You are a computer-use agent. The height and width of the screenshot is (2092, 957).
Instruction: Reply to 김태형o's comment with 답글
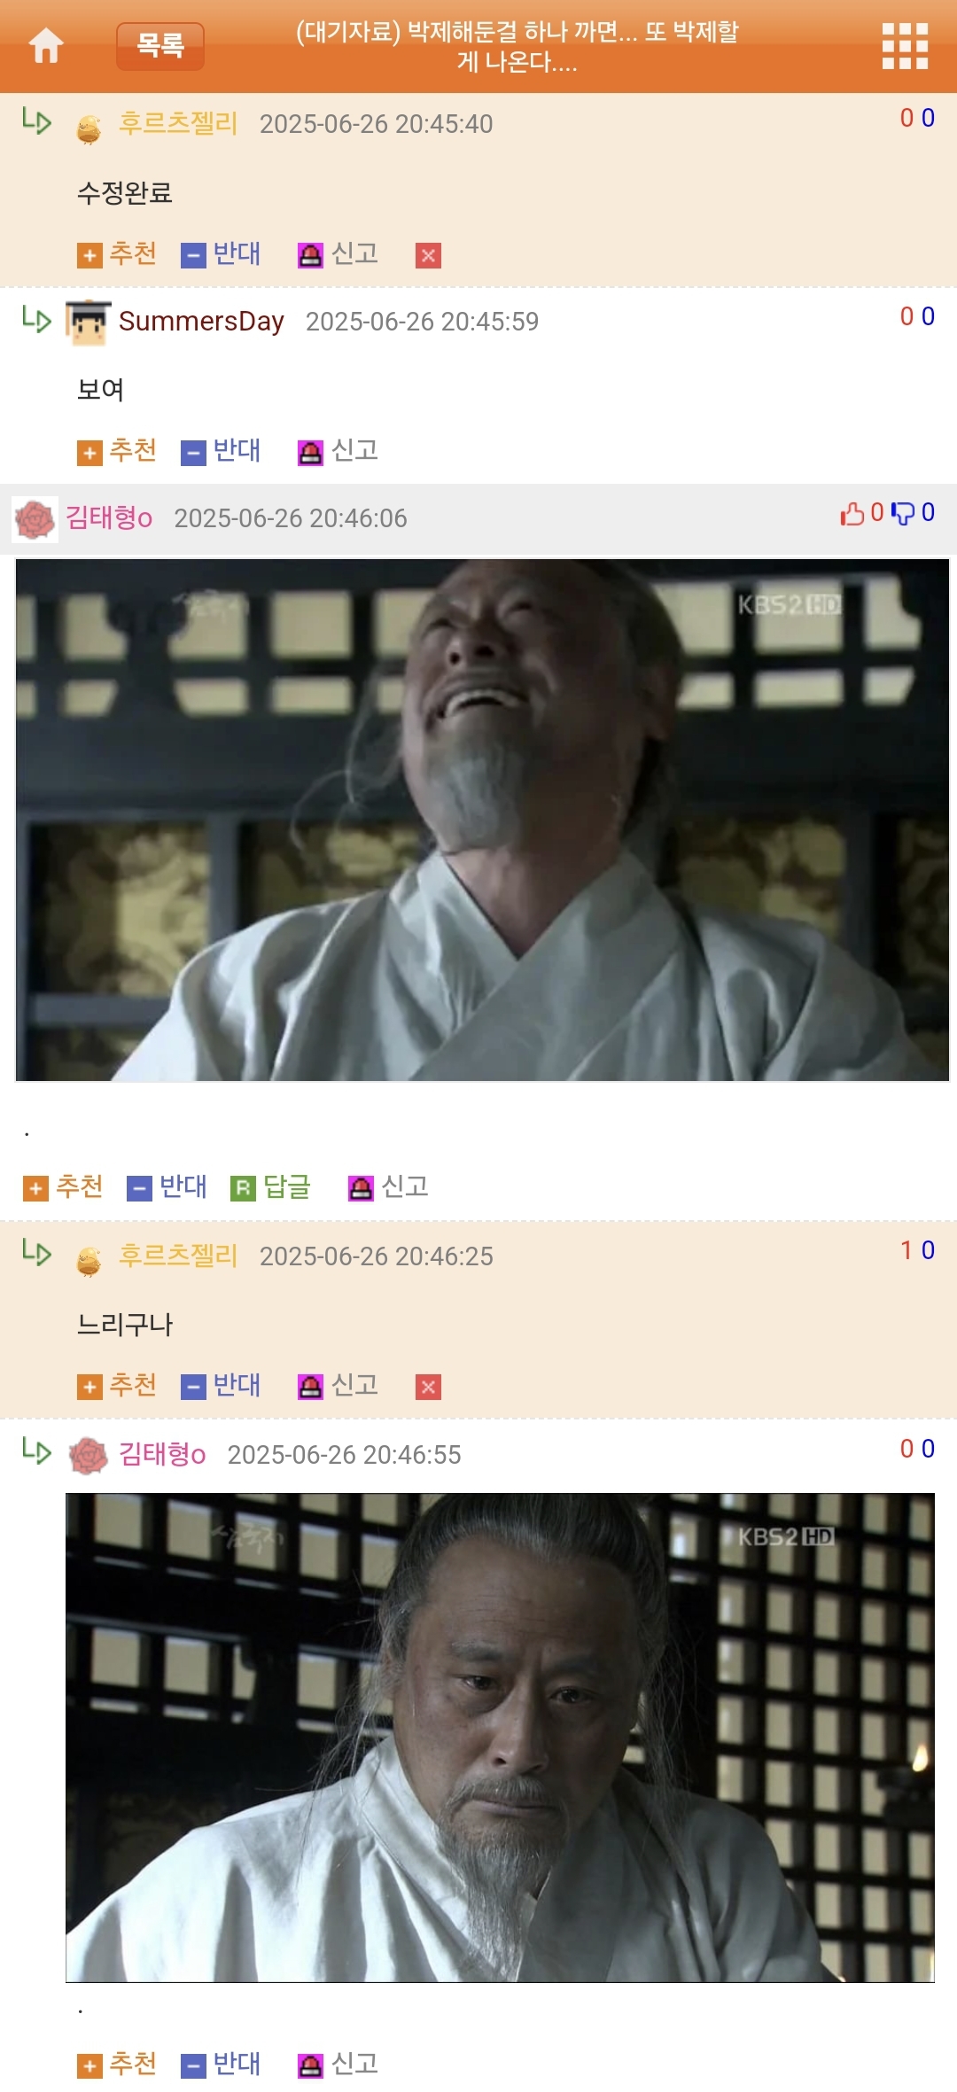pos(271,1187)
